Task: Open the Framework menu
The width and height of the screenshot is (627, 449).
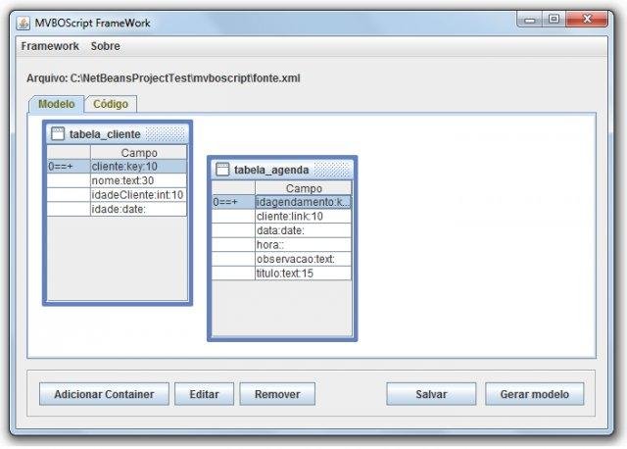Action: click(50, 46)
